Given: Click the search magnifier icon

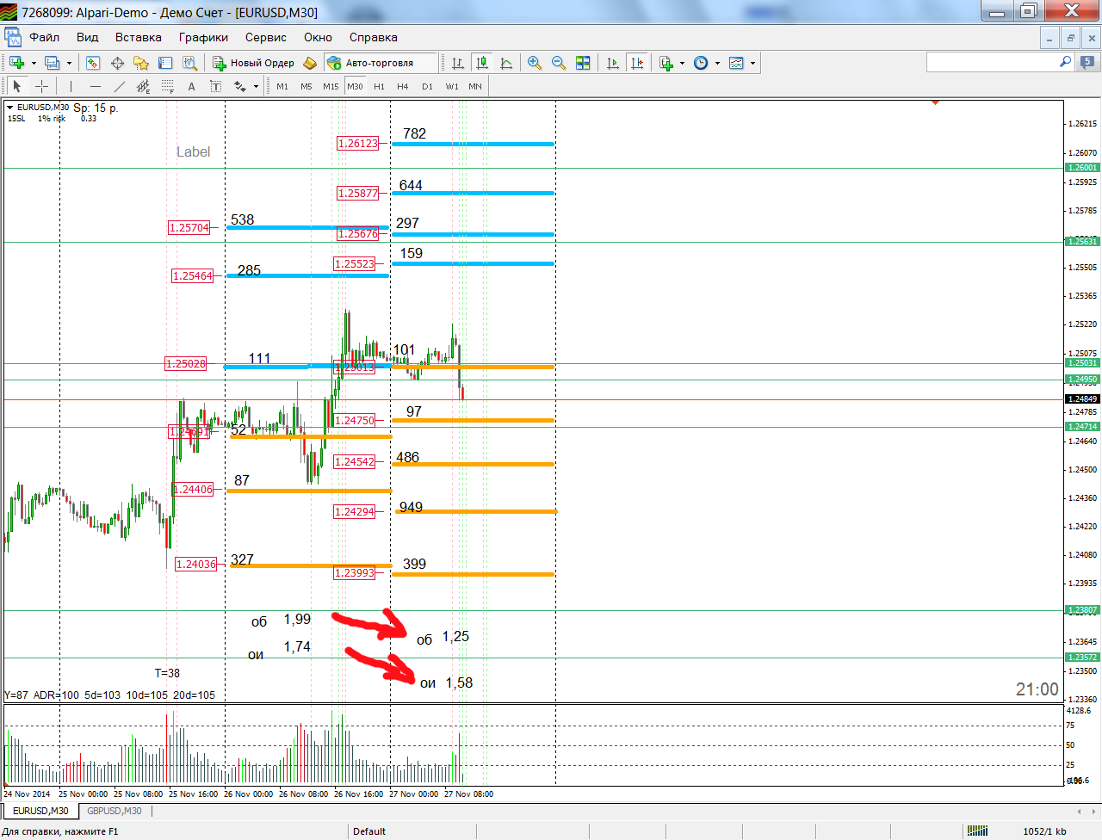Looking at the screenshot, I should point(1066,62).
